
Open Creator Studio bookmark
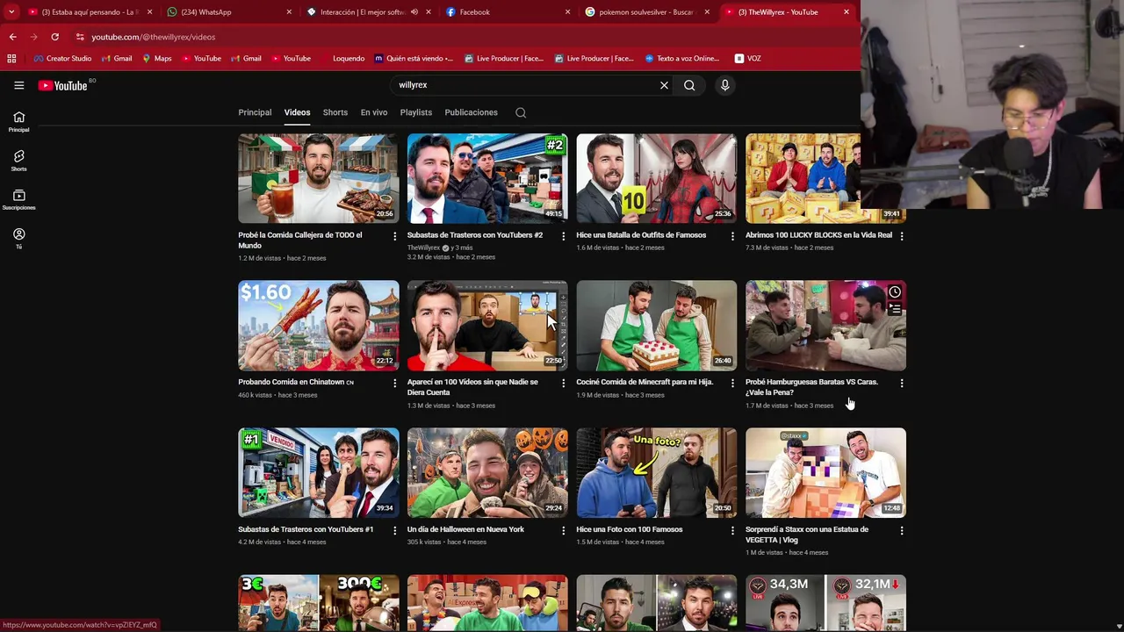point(62,59)
